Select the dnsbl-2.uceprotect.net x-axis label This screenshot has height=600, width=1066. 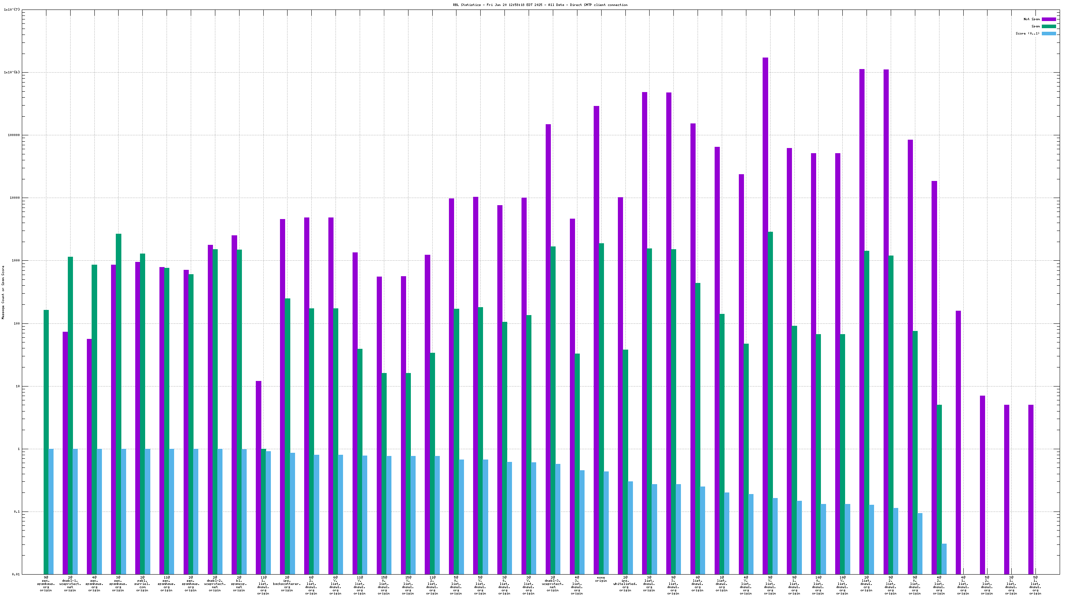[x=215, y=583]
